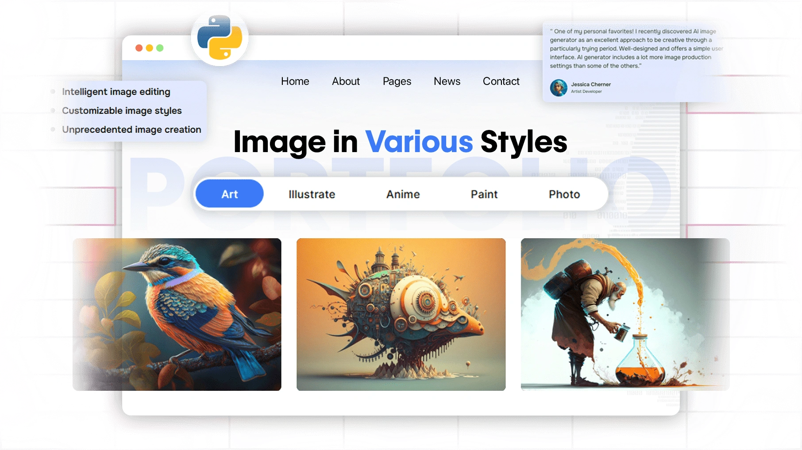Switch to the Anime style option
The image size is (802, 450).
pos(402,194)
